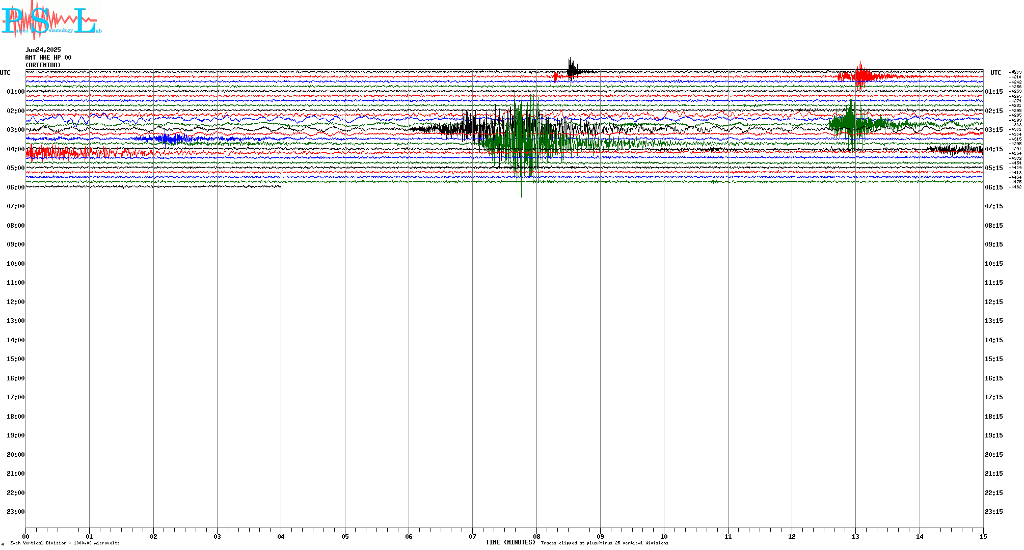
Task: Click the TIME (MINUTES) axis title
Action: pos(510,542)
